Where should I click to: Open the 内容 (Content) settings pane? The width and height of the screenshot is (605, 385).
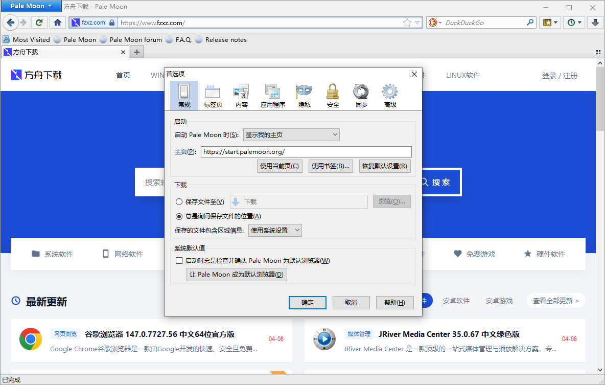(241, 95)
